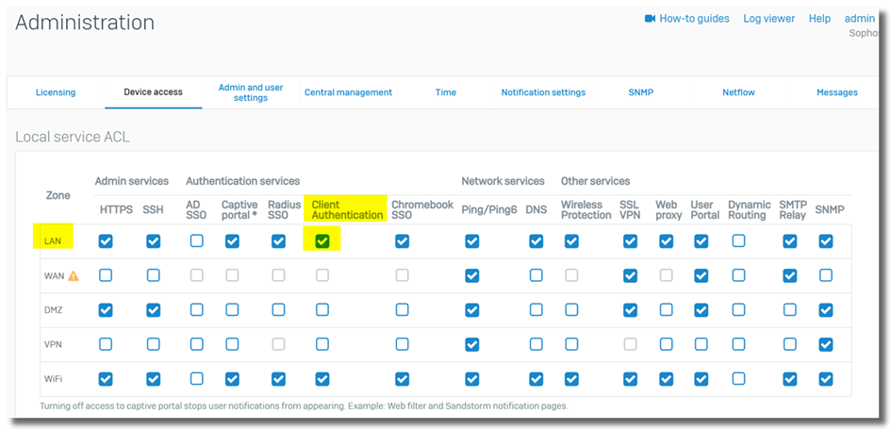The height and width of the screenshot is (430, 891).
Task: Go to the Central management tab
Action: click(x=348, y=92)
